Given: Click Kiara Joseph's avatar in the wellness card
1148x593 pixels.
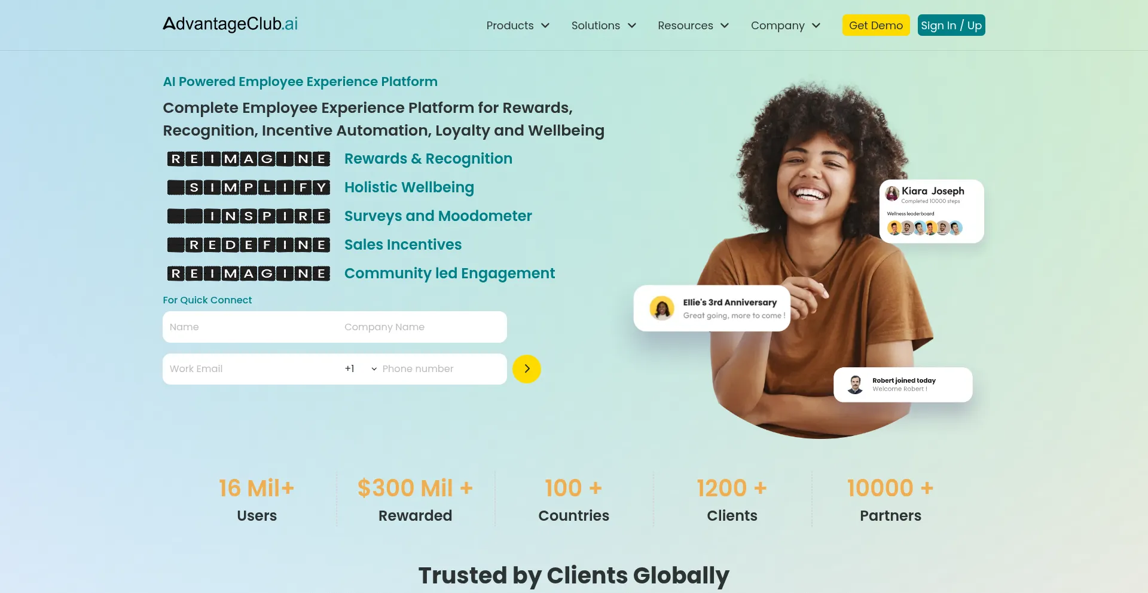Looking at the screenshot, I should click(x=892, y=193).
